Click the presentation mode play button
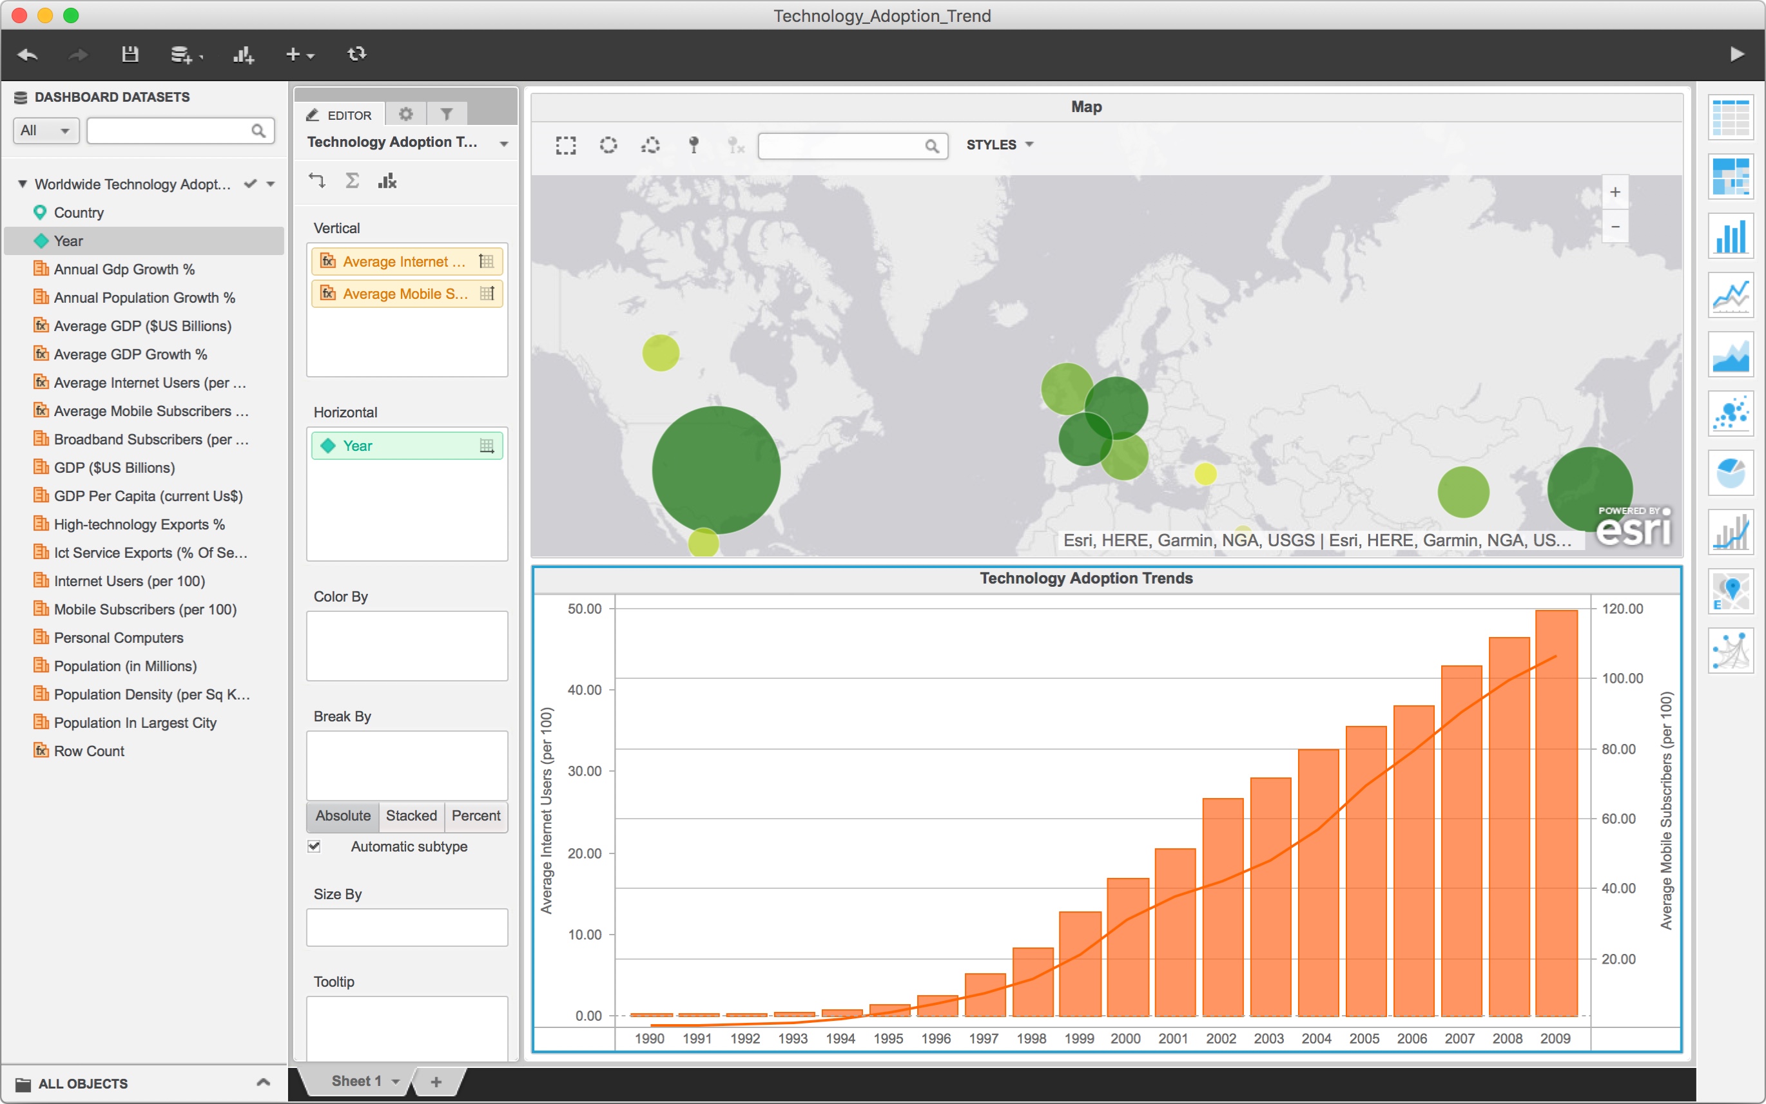1766x1104 pixels. pyautogui.click(x=1737, y=54)
